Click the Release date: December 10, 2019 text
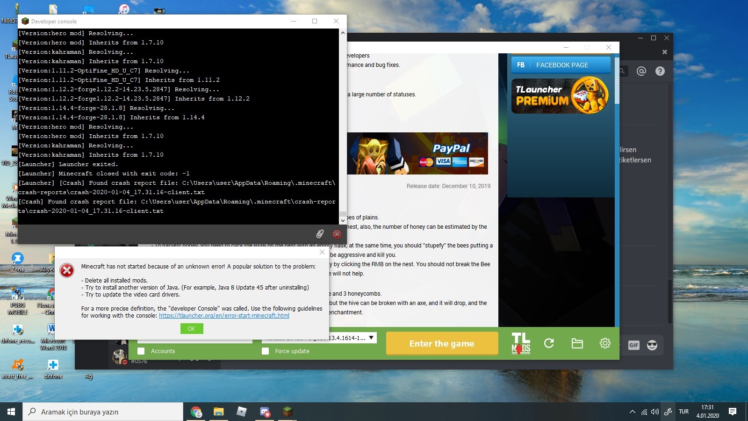748x421 pixels. point(448,186)
